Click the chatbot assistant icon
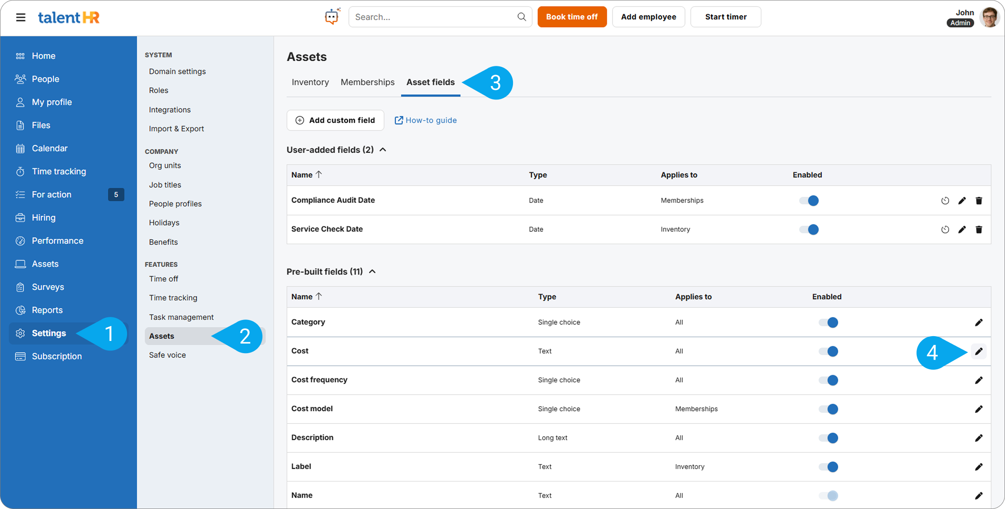Viewport: 1005px width, 509px height. (332, 17)
